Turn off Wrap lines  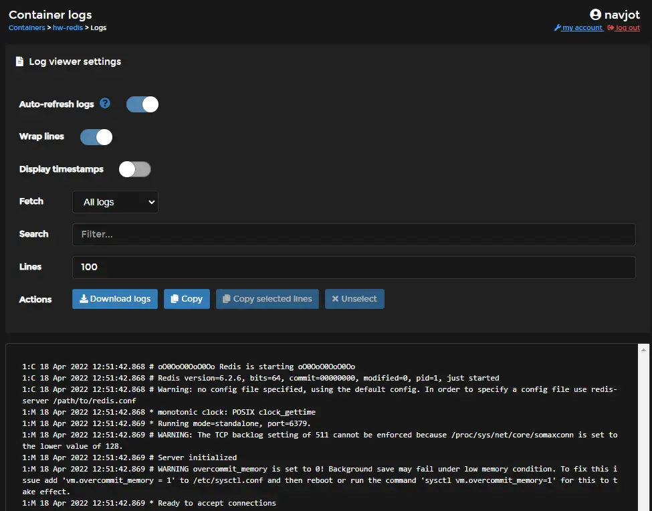96,136
